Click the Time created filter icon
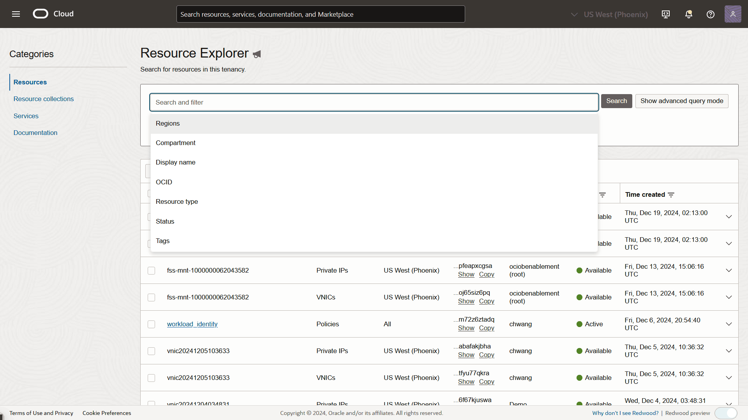Screen dimensions: 748x420 point(671,195)
